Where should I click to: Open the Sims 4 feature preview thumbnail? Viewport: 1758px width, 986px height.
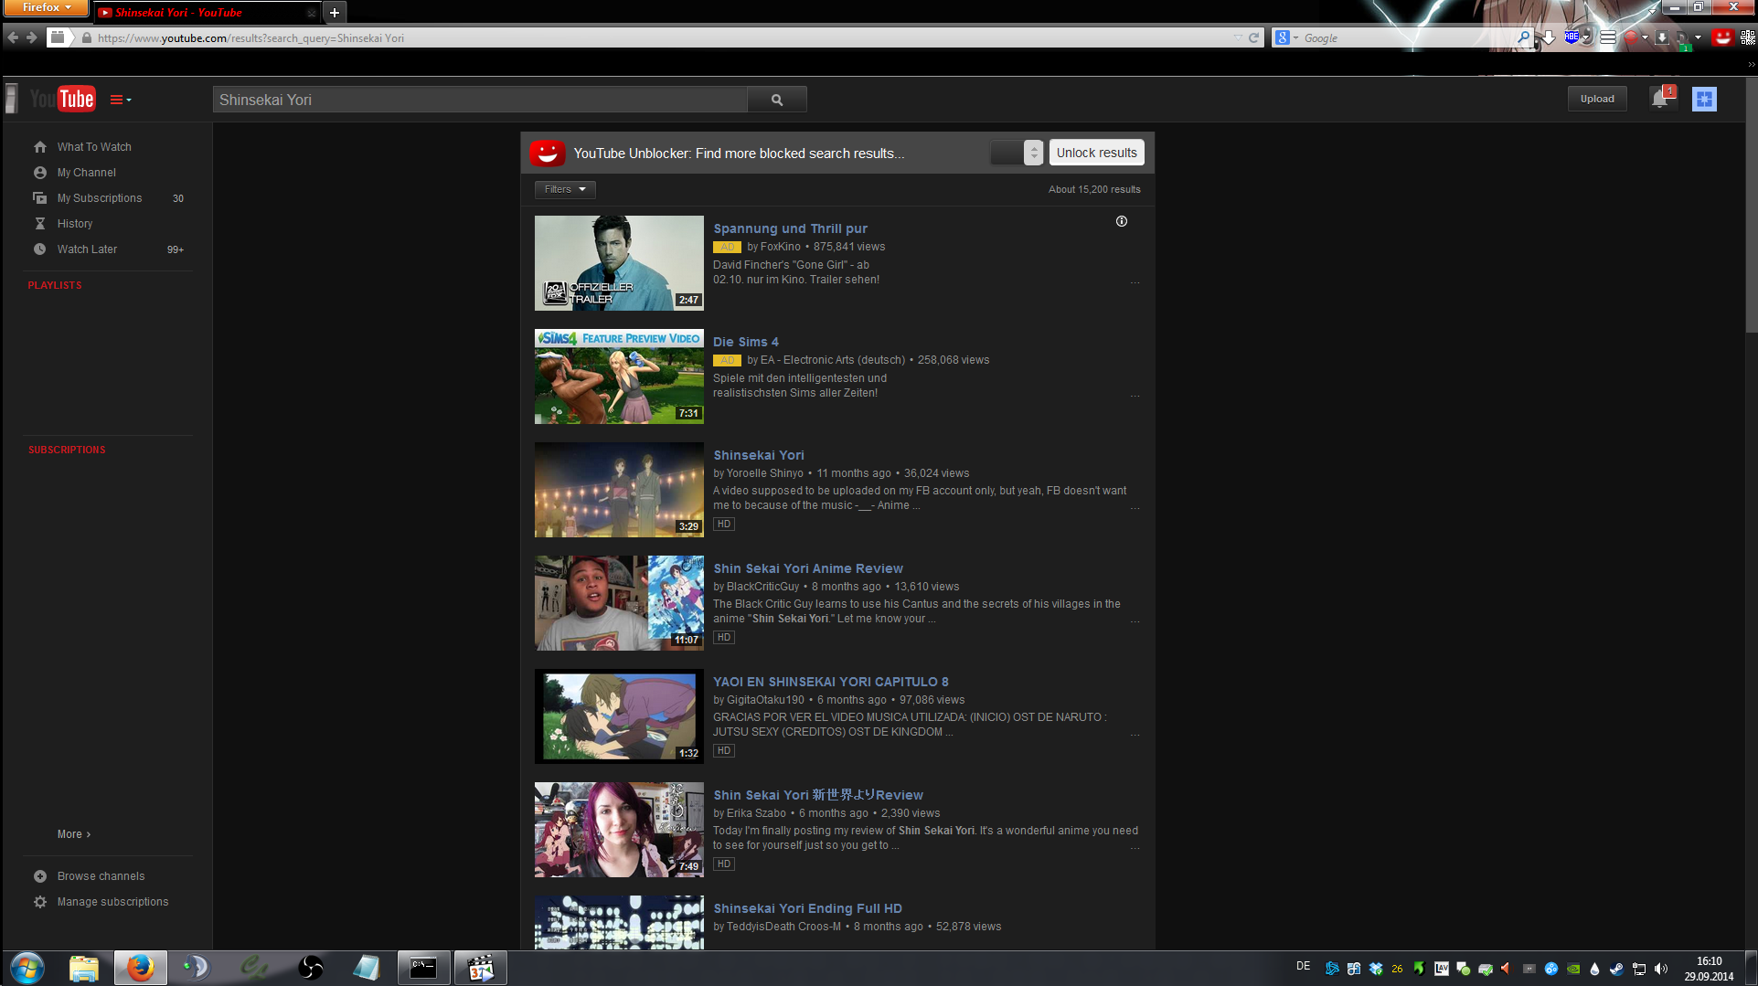(619, 376)
